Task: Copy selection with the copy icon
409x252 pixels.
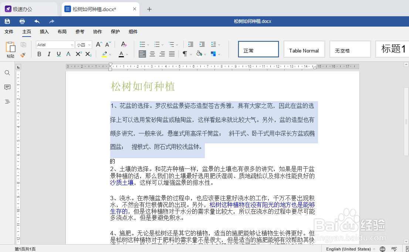Action: point(23,45)
